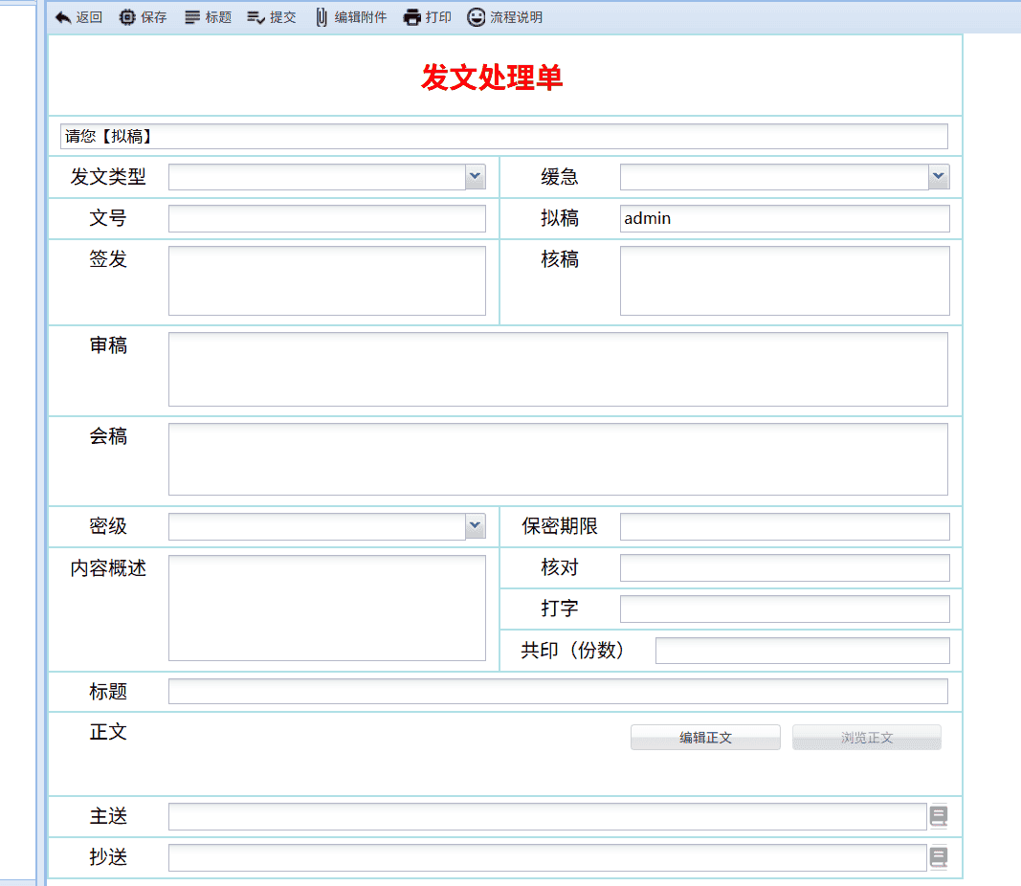This screenshot has width=1021, height=886.
Task: Click the 保存 toolbar label
Action: pyautogui.click(x=154, y=17)
